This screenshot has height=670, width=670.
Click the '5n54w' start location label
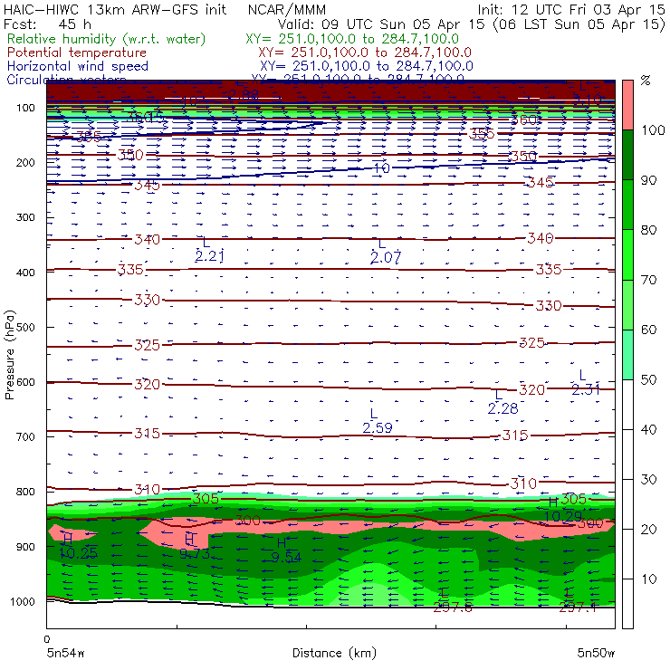point(66,654)
